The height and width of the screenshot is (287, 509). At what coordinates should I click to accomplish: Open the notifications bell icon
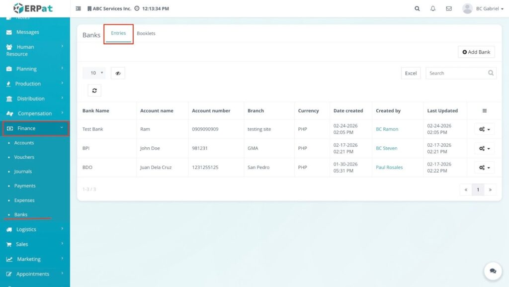433,8
